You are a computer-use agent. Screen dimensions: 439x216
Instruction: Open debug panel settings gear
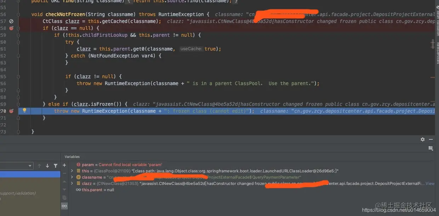[422, 140]
